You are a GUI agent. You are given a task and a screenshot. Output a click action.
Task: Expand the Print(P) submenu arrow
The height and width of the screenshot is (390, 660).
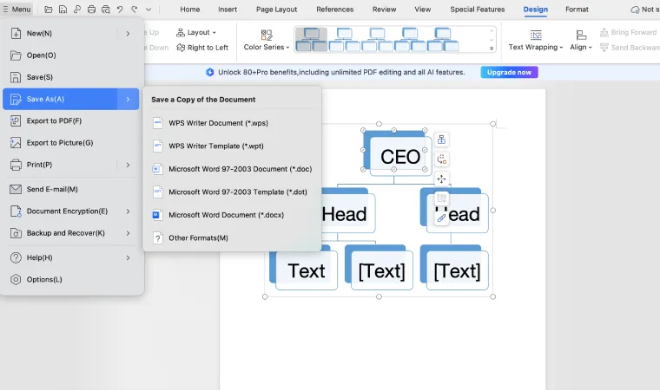pyautogui.click(x=128, y=165)
